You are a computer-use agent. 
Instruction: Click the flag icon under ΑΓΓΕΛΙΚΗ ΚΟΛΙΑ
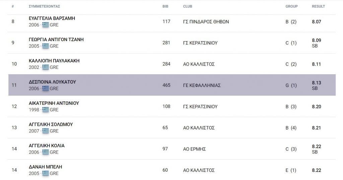pyautogui.click(x=46, y=152)
